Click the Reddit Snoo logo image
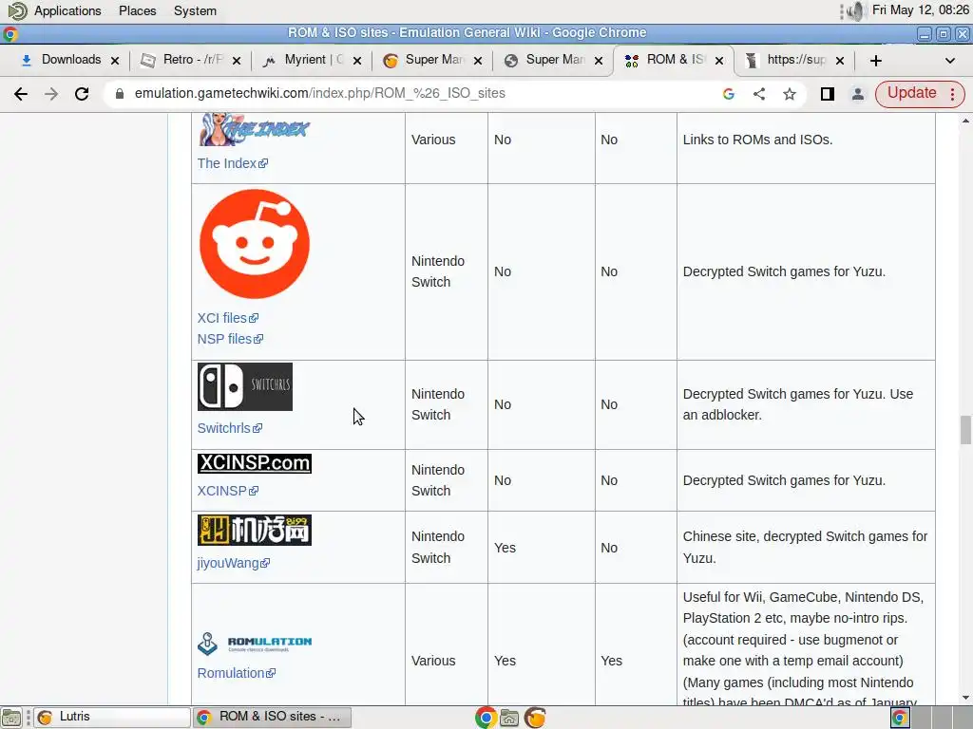The image size is (973, 729). (255, 244)
